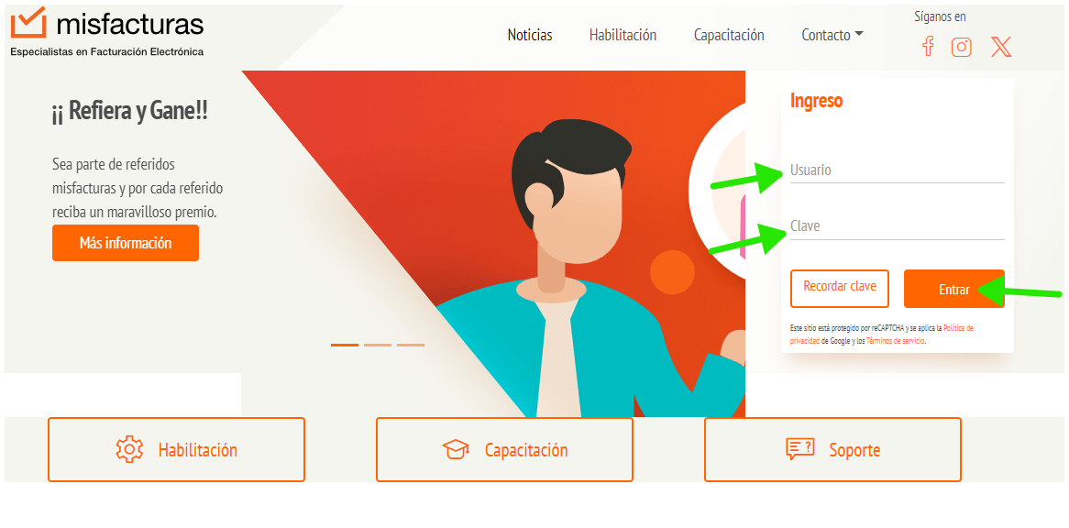Click the misfacturas logo

107,31
